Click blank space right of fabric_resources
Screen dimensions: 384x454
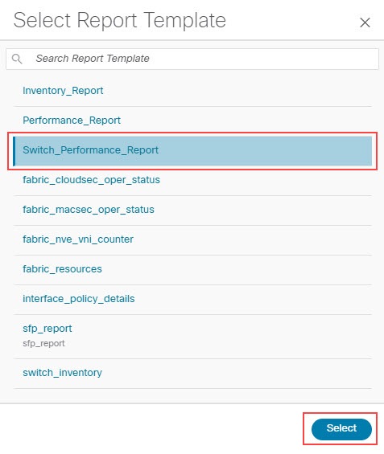(x=237, y=269)
